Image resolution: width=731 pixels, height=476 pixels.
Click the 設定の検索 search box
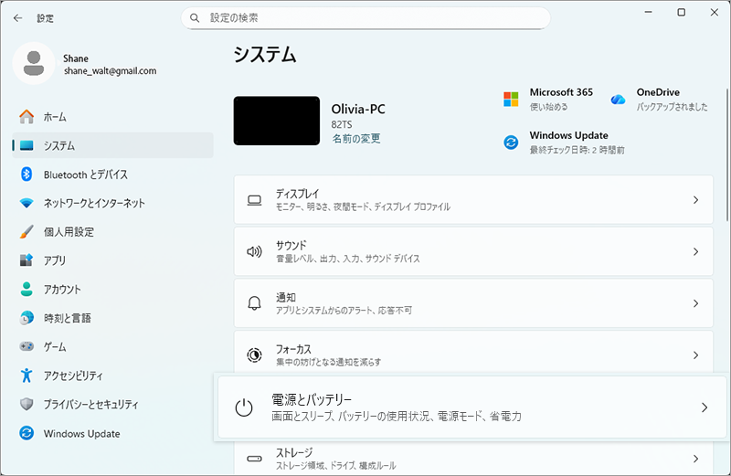[x=366, y=18]
